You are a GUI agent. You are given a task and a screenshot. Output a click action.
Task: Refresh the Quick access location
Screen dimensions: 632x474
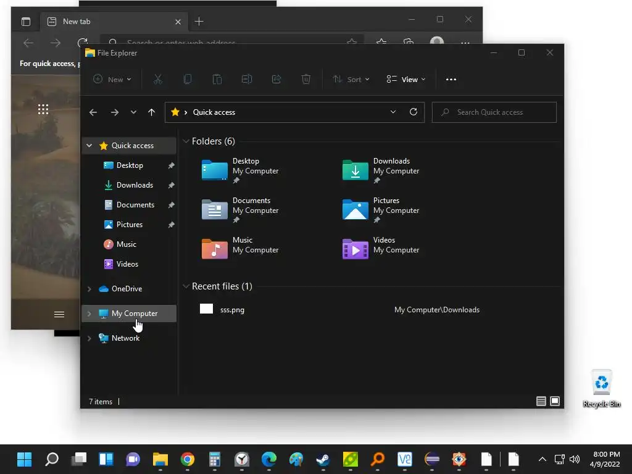click(x=413, y=112)
